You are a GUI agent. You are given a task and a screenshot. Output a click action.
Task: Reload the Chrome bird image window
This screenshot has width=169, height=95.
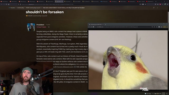pyautogui.click(x=93, y=27)
